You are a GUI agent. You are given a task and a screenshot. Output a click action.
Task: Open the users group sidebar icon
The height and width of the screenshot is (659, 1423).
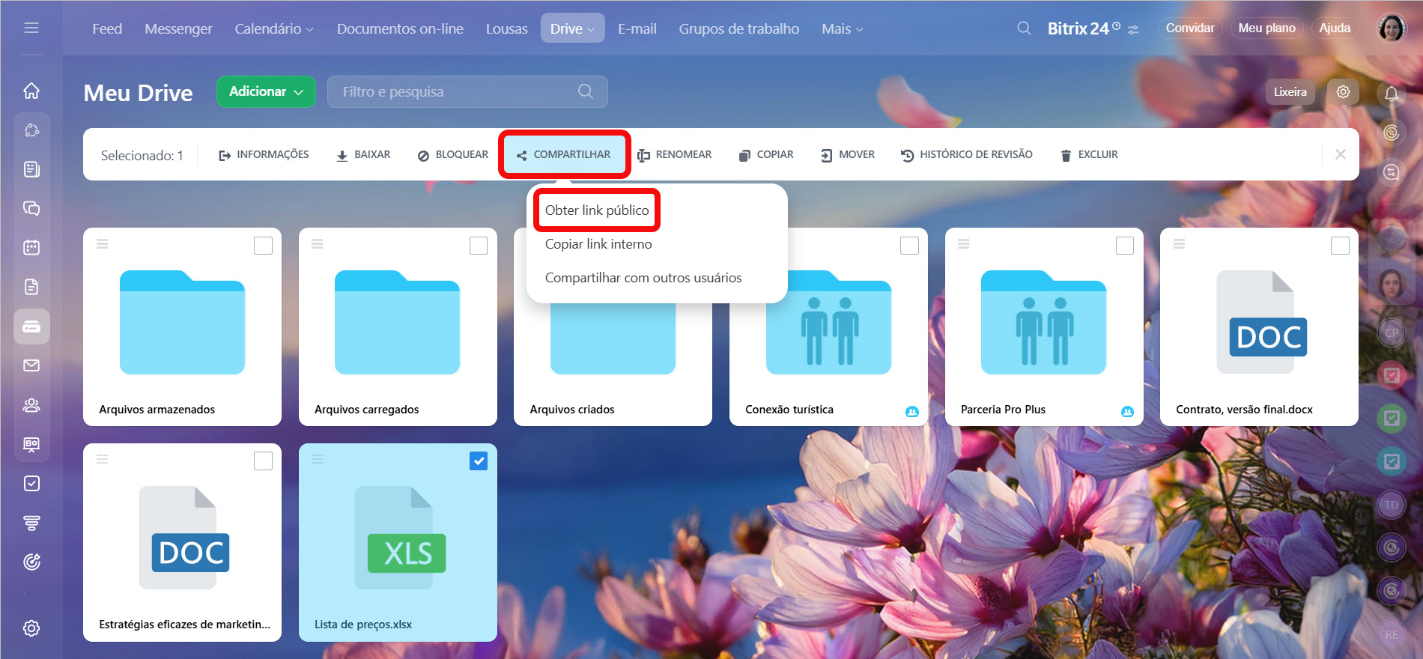31,405
